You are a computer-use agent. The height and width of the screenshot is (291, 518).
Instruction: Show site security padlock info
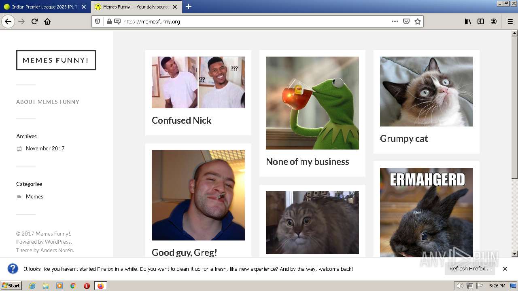[x=109, y=21]
